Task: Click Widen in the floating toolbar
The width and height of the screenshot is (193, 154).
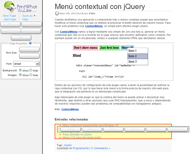Action: 113,129
